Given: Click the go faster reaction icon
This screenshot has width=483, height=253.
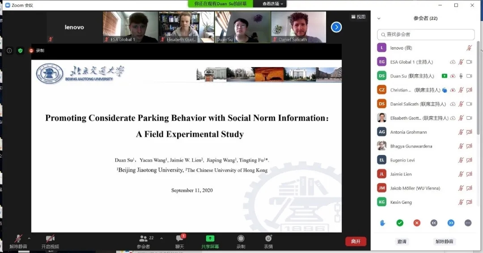Looking at the screenshot, I should [451, 223].
